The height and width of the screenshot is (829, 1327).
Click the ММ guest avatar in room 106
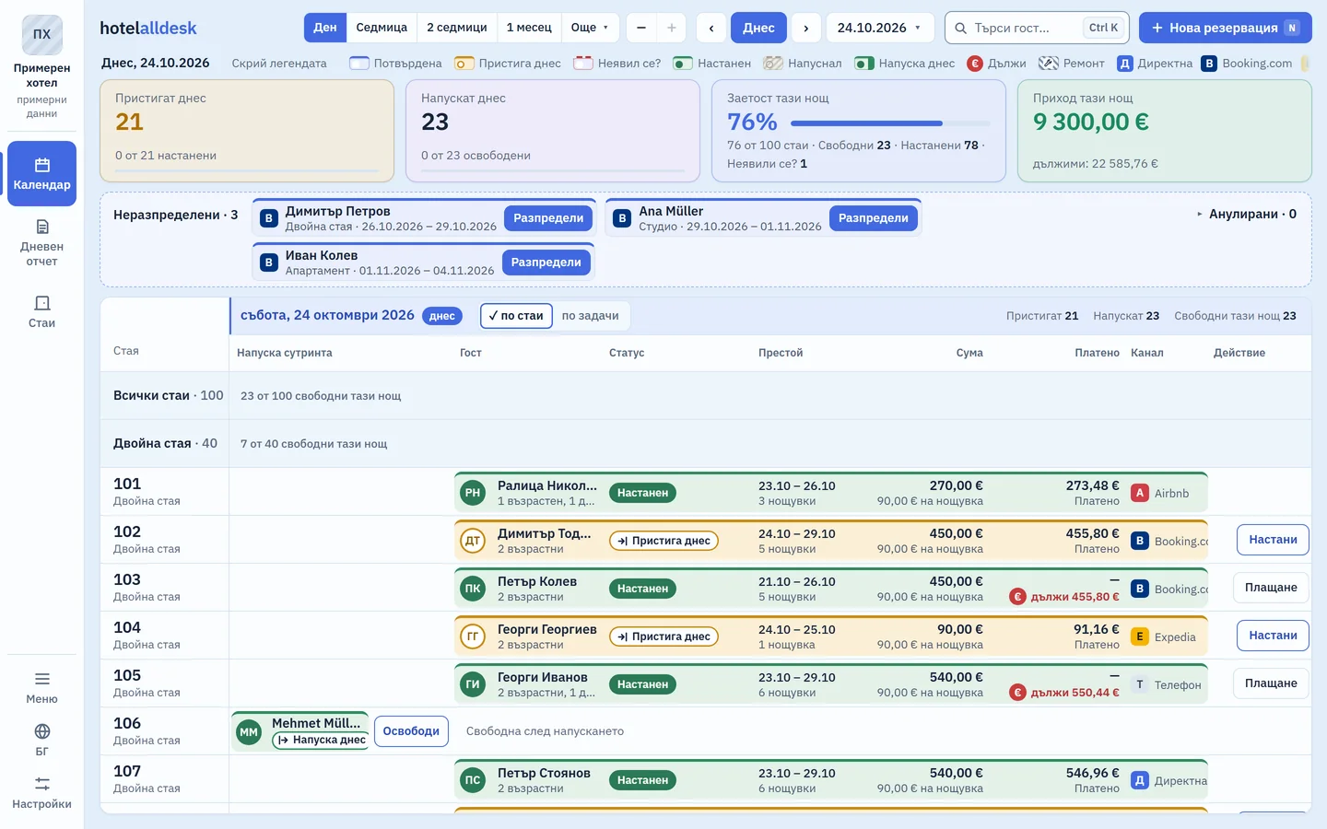pyautogui.click(x=249, y=732)
